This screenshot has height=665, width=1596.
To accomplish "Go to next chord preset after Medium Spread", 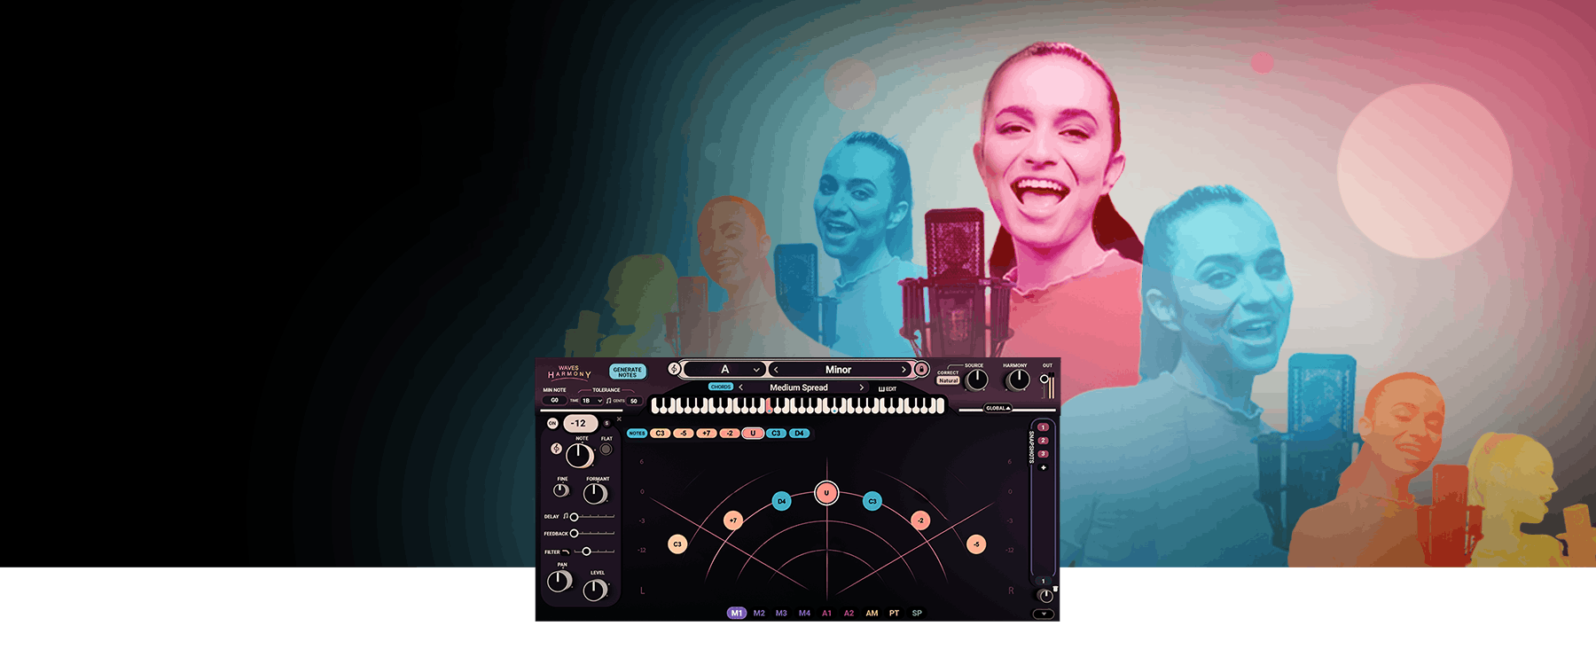I will tap(862, 387).
